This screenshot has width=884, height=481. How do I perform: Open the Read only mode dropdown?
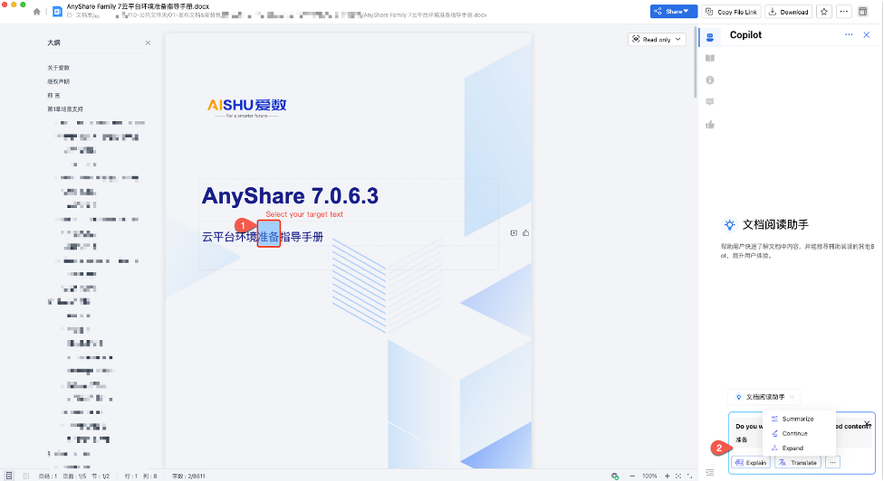pos(657,40)
